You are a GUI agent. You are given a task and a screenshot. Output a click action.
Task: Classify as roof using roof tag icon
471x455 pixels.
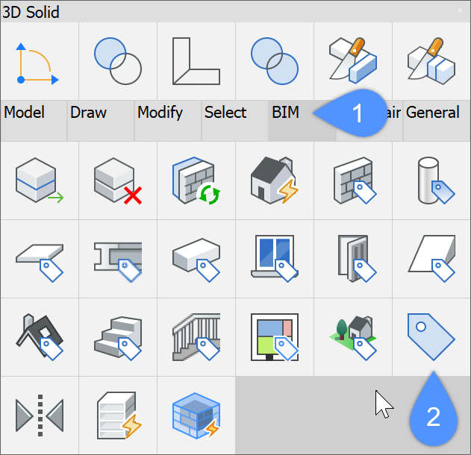pyautogui.click(x=39, y=336)
